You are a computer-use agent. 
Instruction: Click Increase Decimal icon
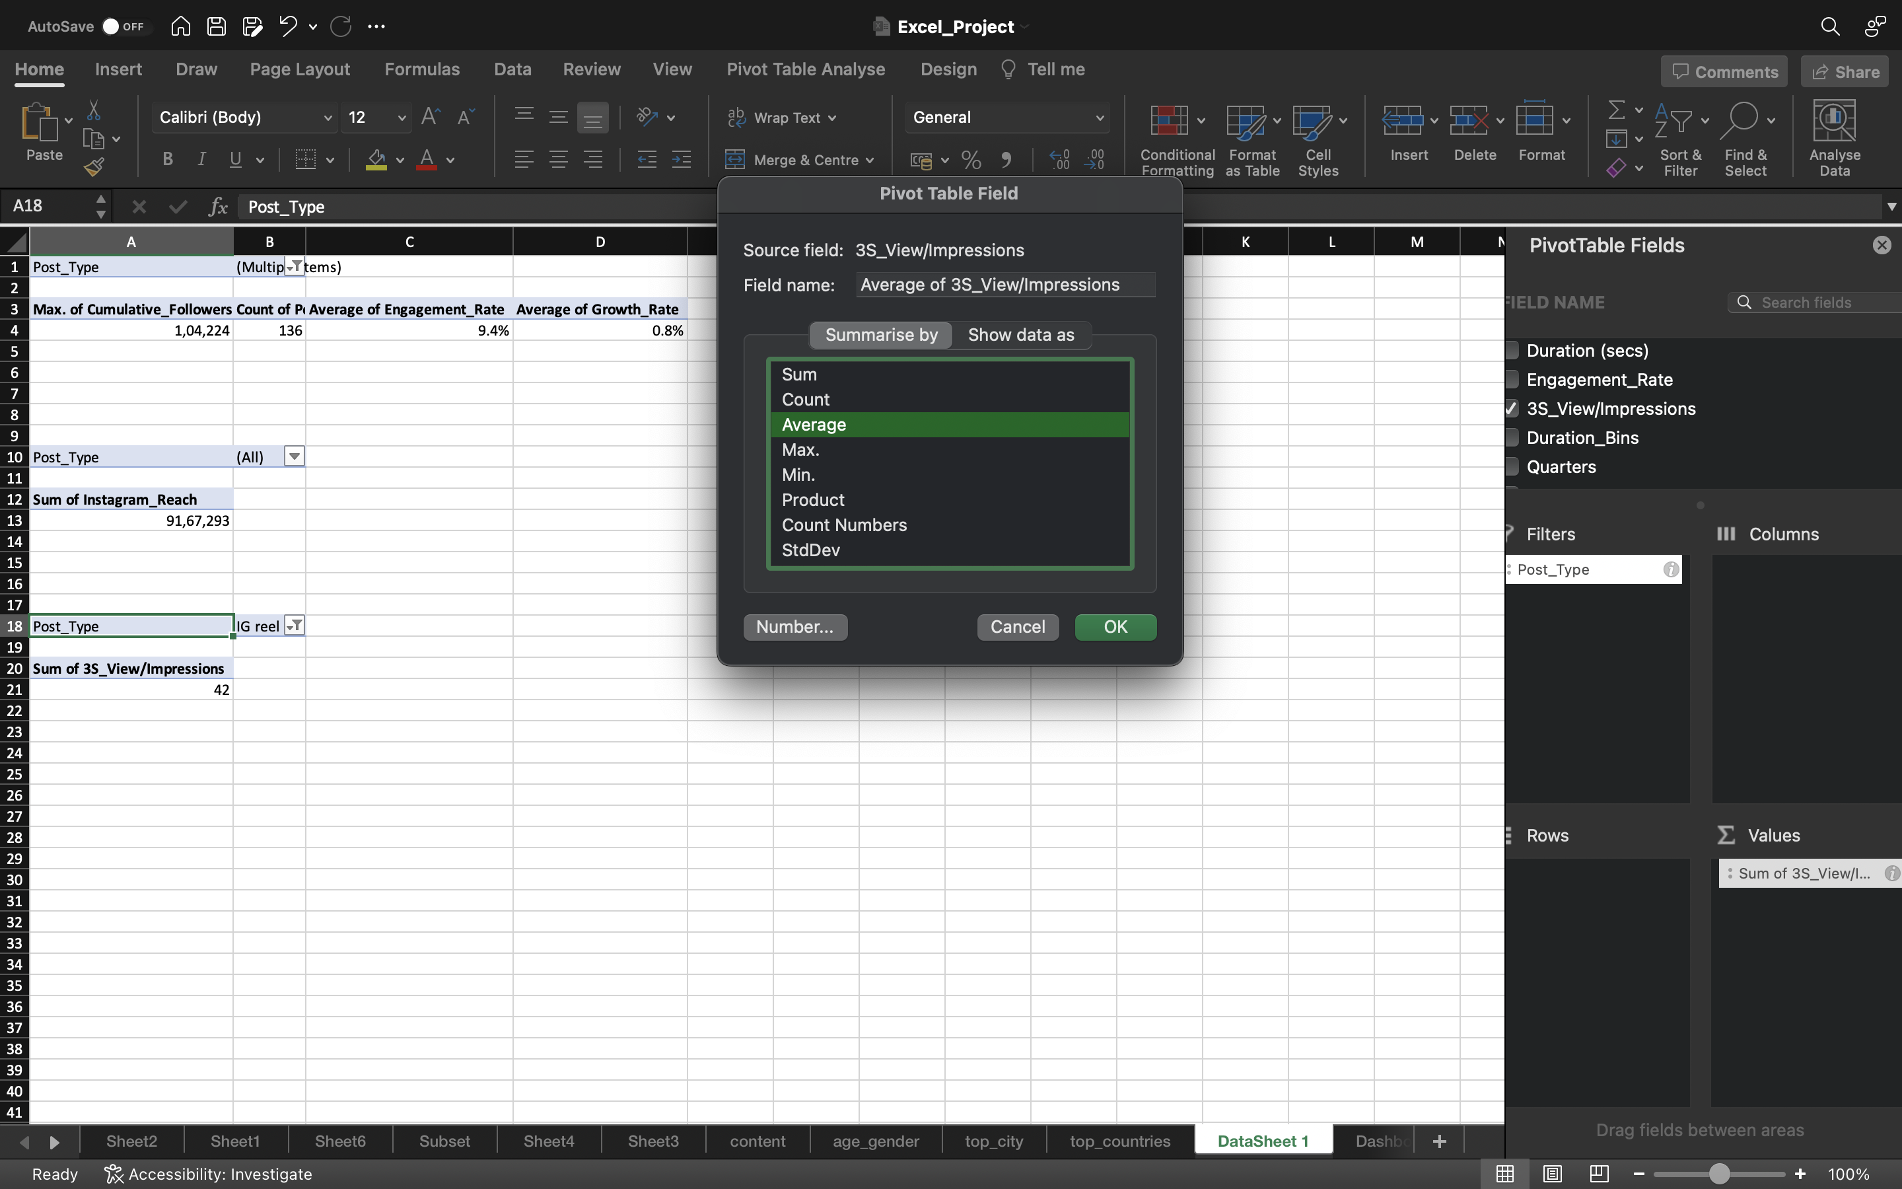tap(1059, 161)
